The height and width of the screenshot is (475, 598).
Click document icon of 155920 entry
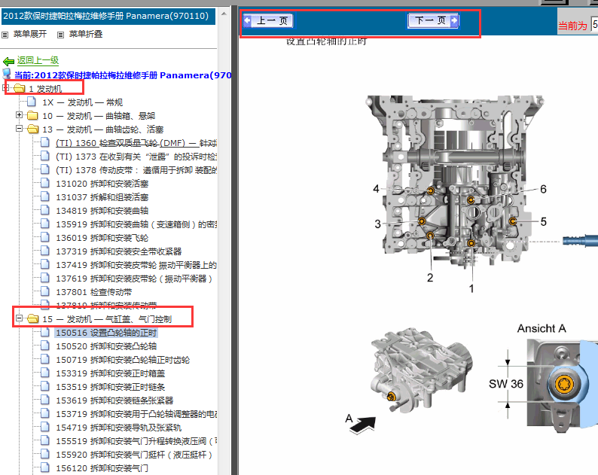click(44, 454)
